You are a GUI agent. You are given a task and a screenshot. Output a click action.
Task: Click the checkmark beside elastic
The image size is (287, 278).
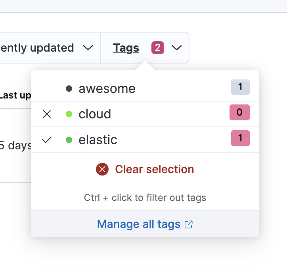[47, 140]
